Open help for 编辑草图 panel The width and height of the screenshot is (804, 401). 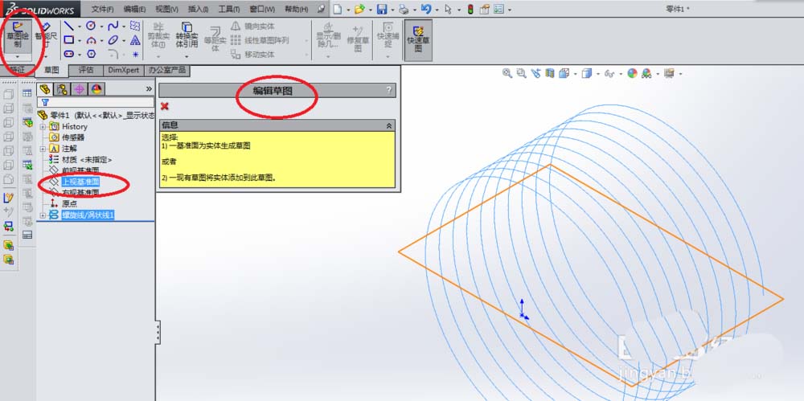pyautogui.click(x=389, y=91)
